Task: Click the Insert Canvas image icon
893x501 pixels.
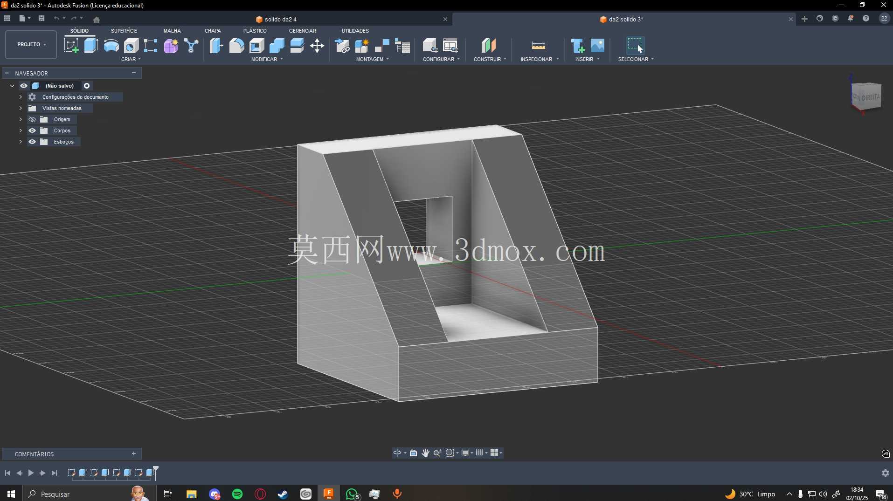Action: click(x=597, y=46)
